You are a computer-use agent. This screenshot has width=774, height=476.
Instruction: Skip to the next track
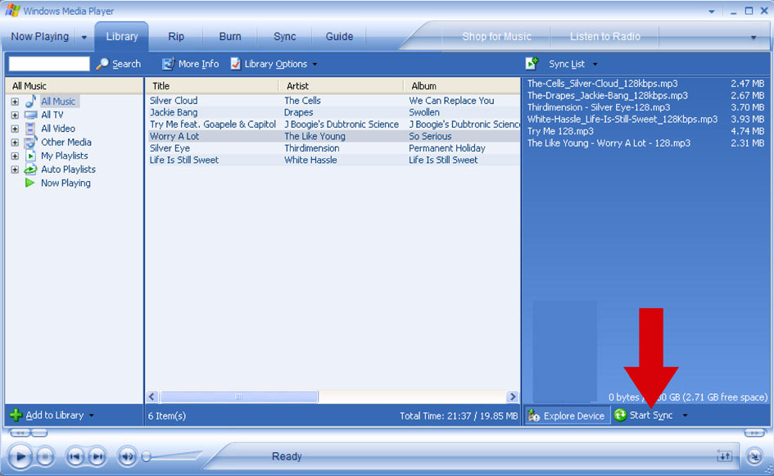[x=97, y=456]
